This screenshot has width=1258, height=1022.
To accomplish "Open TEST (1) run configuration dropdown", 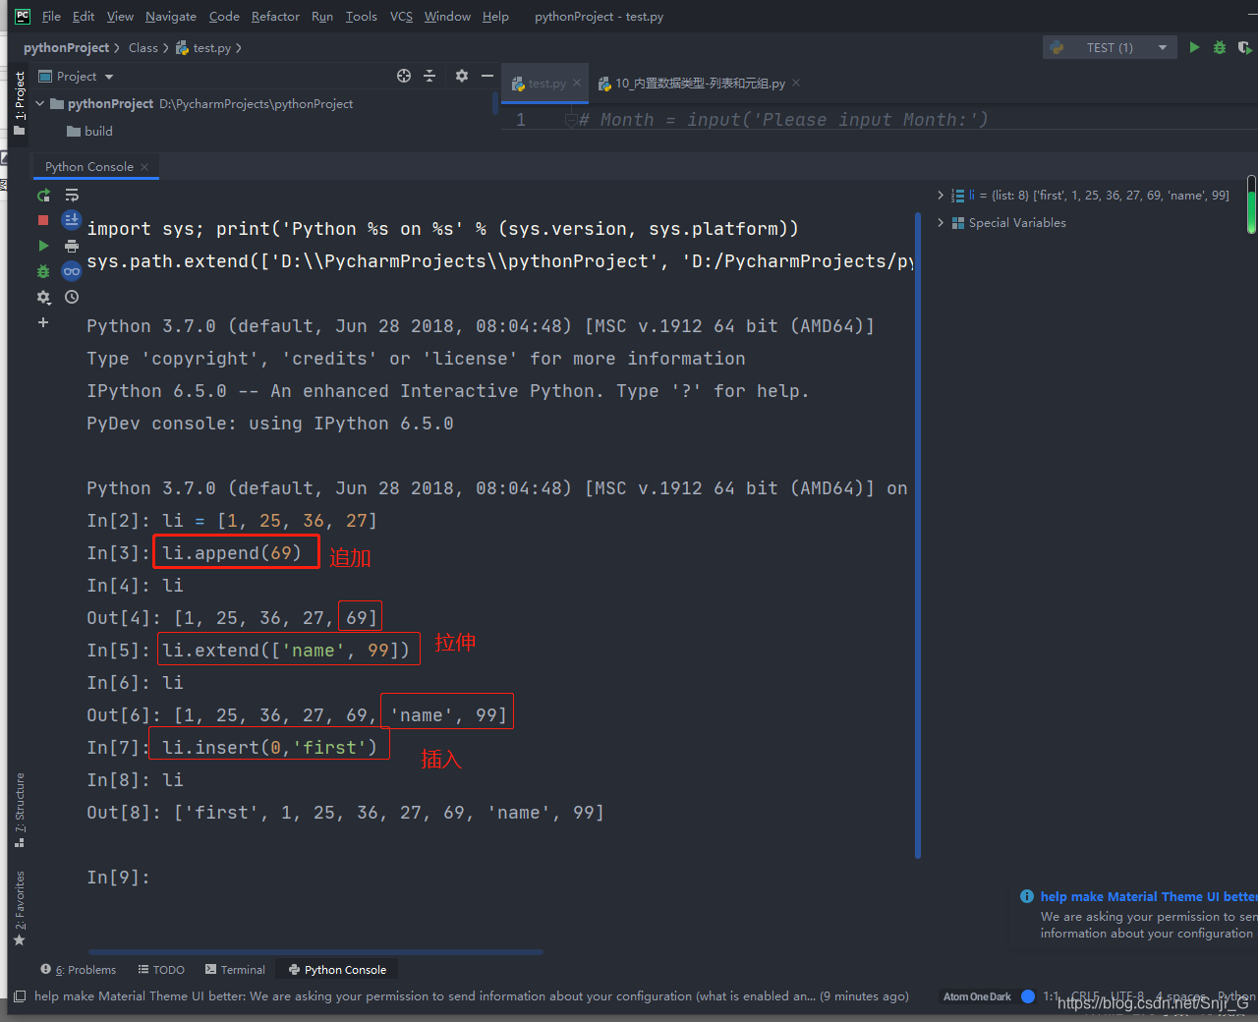I will [x=1110, y=47].
